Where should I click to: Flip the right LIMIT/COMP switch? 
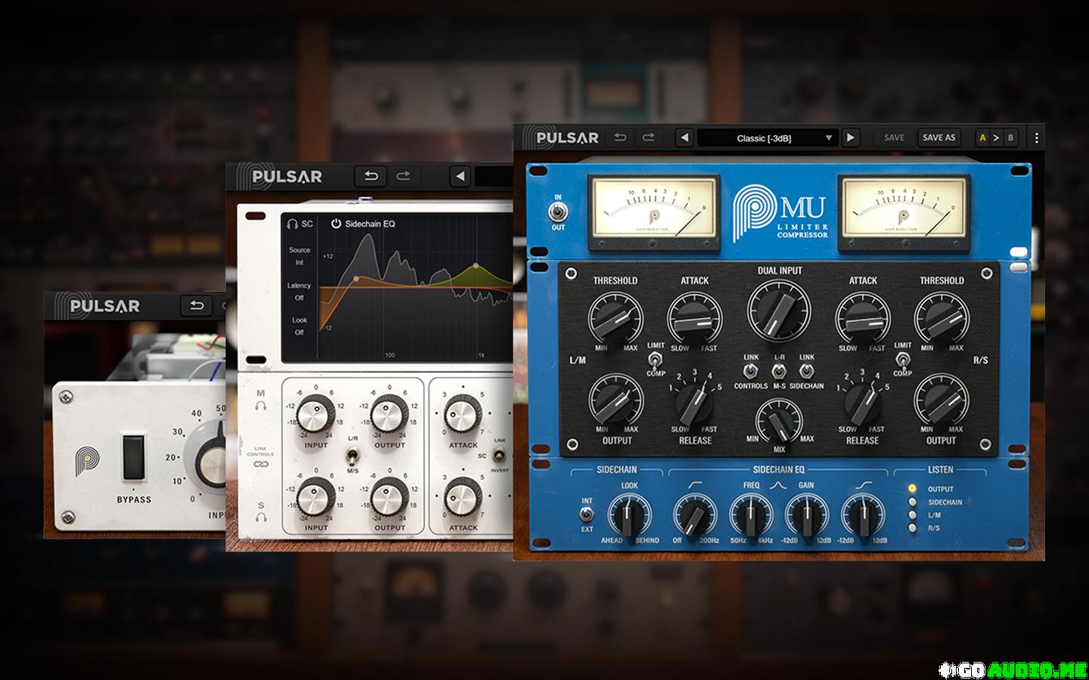902,359
